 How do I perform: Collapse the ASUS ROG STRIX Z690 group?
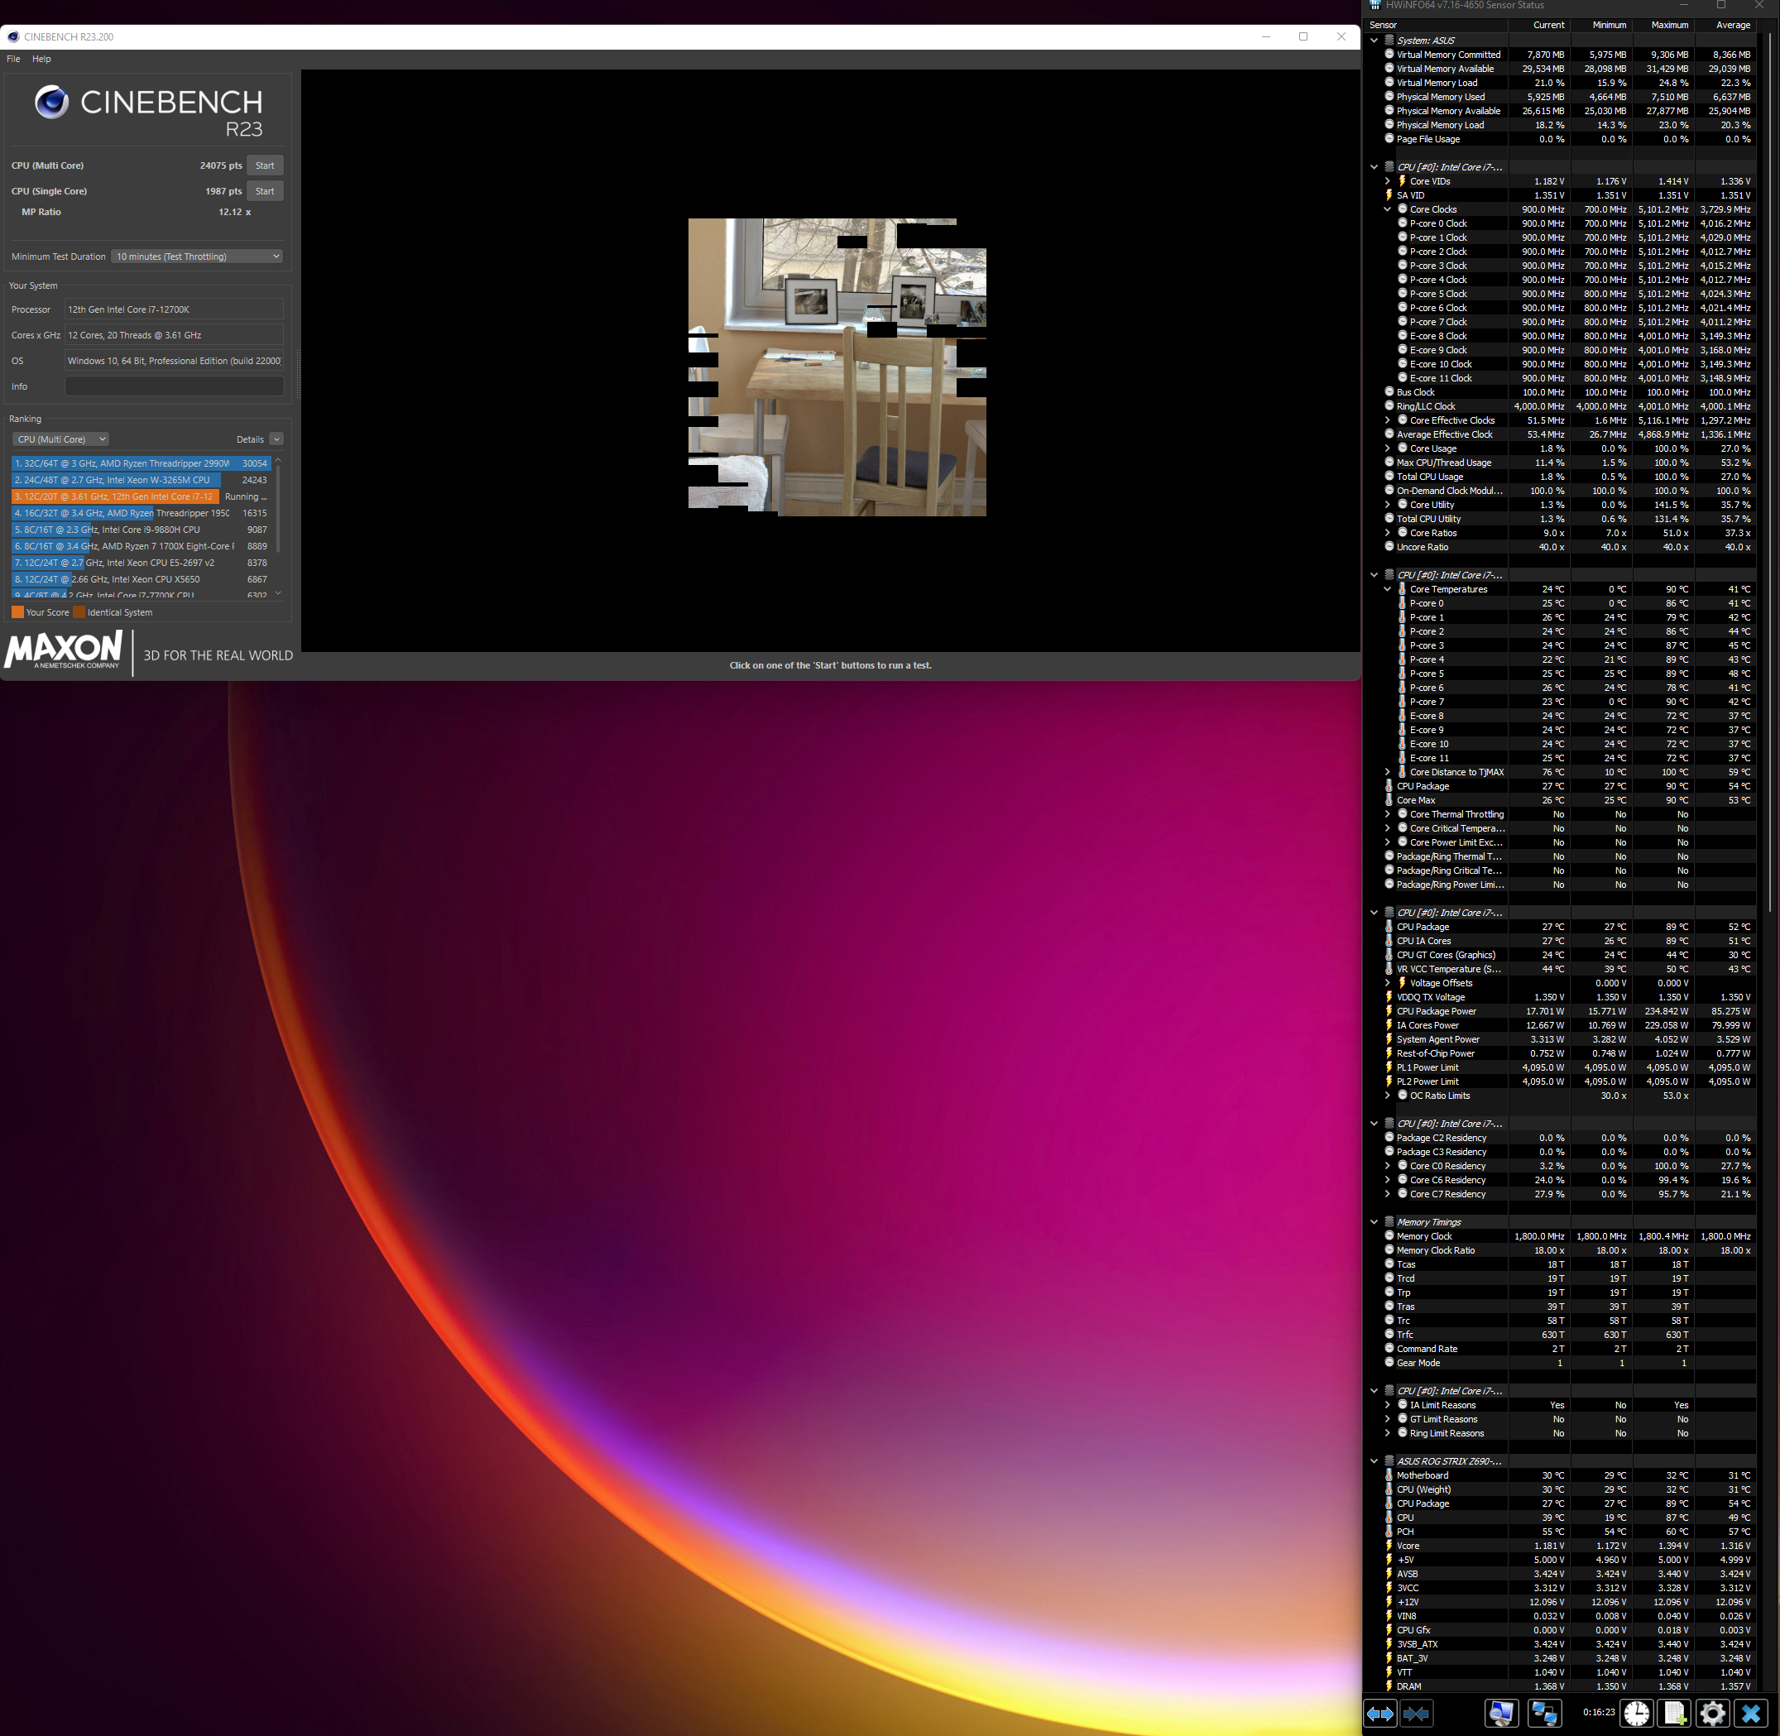1375,1460
